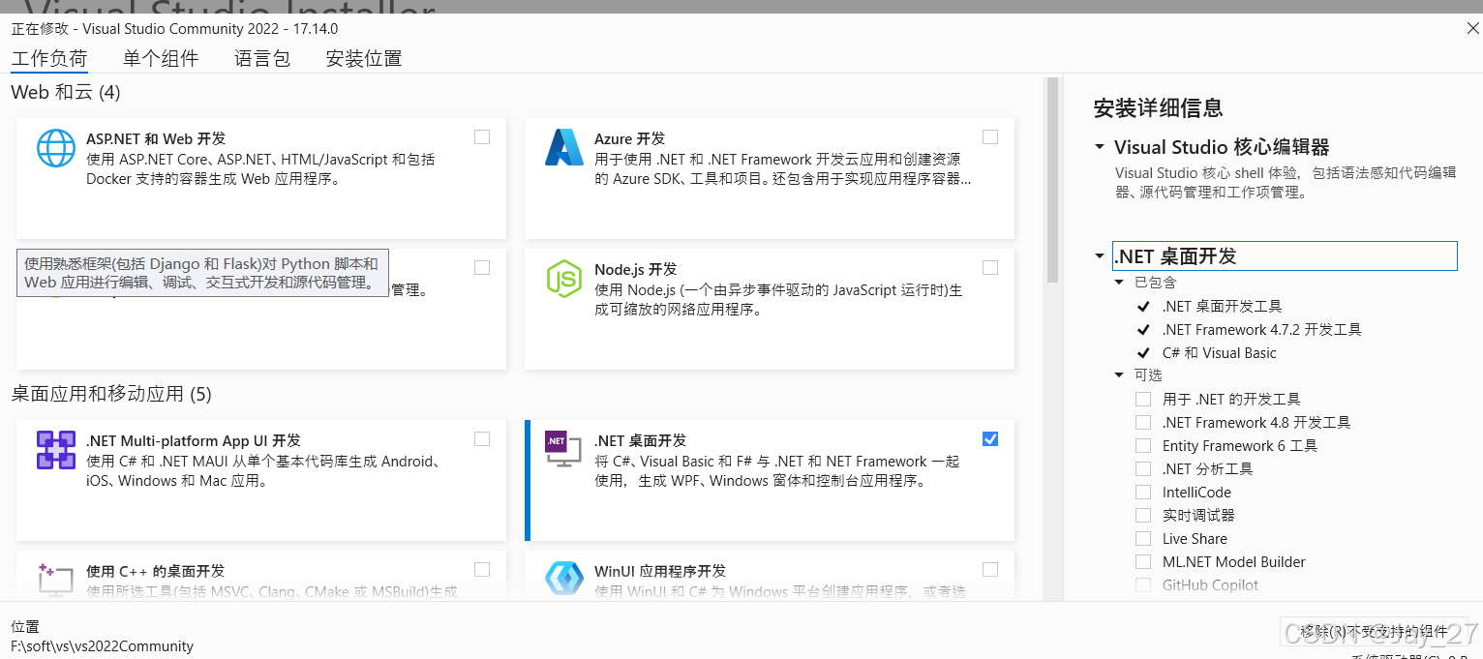Check .NET 分析工具 option
Screen dimensions: 1483x659
coord(1143,468)
